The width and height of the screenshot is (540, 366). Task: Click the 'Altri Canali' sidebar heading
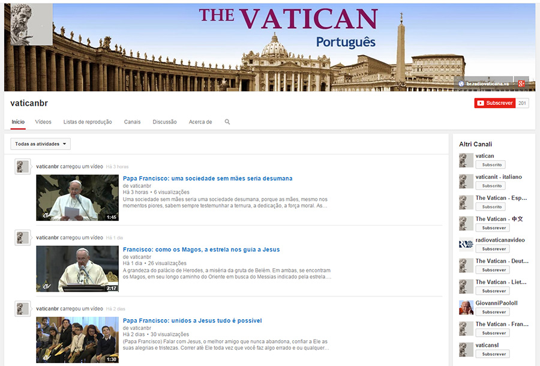tap(475, 144)
